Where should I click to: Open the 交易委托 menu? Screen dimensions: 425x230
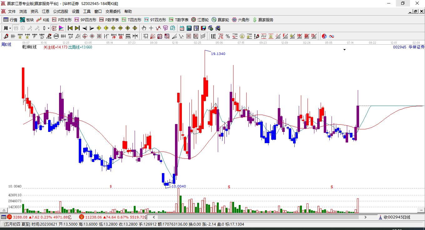coord(113,12)
